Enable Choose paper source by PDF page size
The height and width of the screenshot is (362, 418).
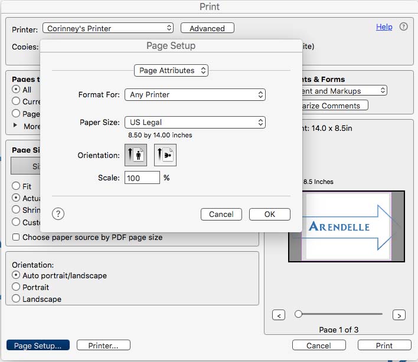pyautogui.click(x=16, y=238)
